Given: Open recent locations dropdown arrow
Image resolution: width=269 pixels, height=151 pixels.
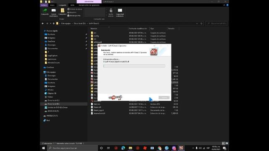Looking at the screenshot, I should pyautogui.click(x=50, y=23).
